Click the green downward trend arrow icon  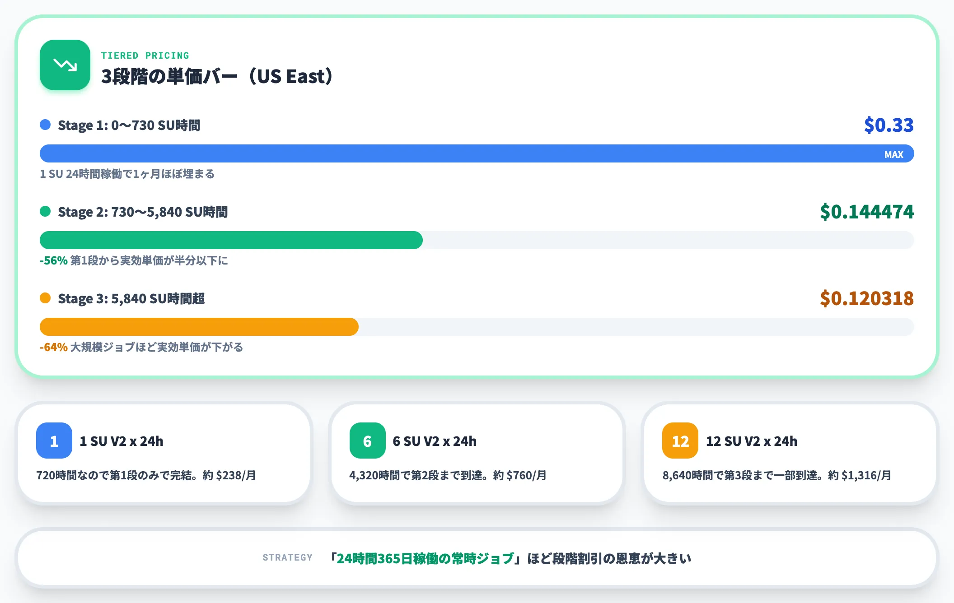pyautogui.click(x=65, y=65)
